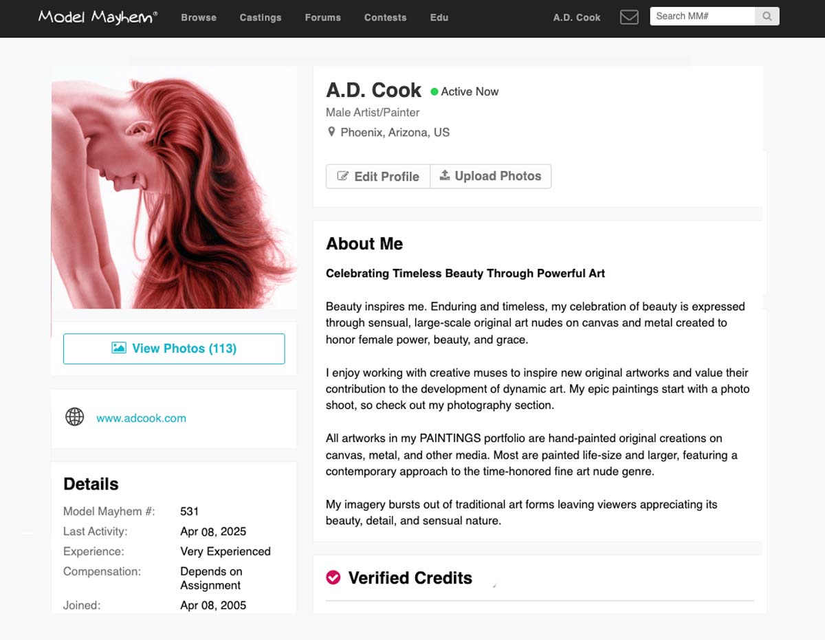Open the A.D. Cook account menu
825x640 pixels.
pyautogui.click(x=577, y=17)
